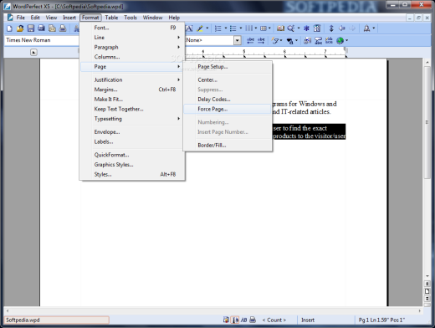435x328 pixels.
Task: Click the highlighter pen tool icon
Action: (x=200, y=28)
